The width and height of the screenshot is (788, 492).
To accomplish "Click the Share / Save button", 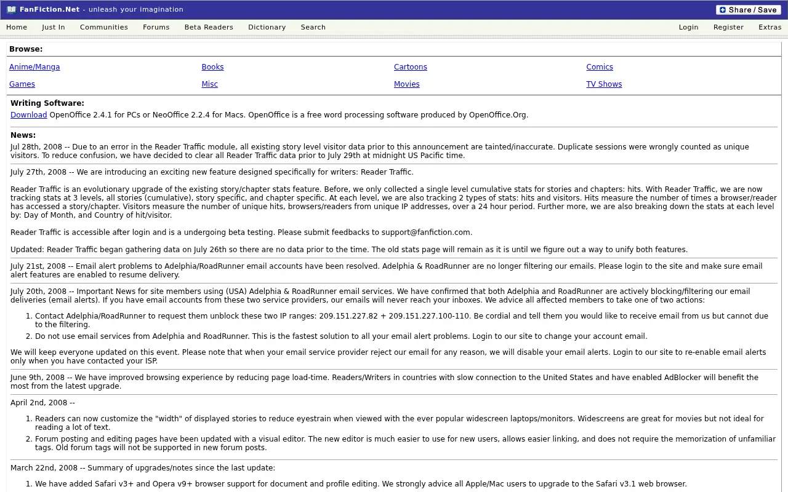I will coord(748,10).
